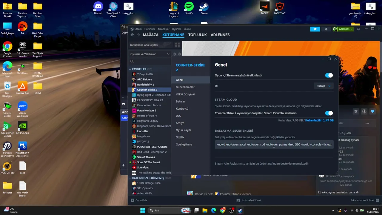Toggle library grid view icon
Screen dimensions: 382x215
click(177, 45)
